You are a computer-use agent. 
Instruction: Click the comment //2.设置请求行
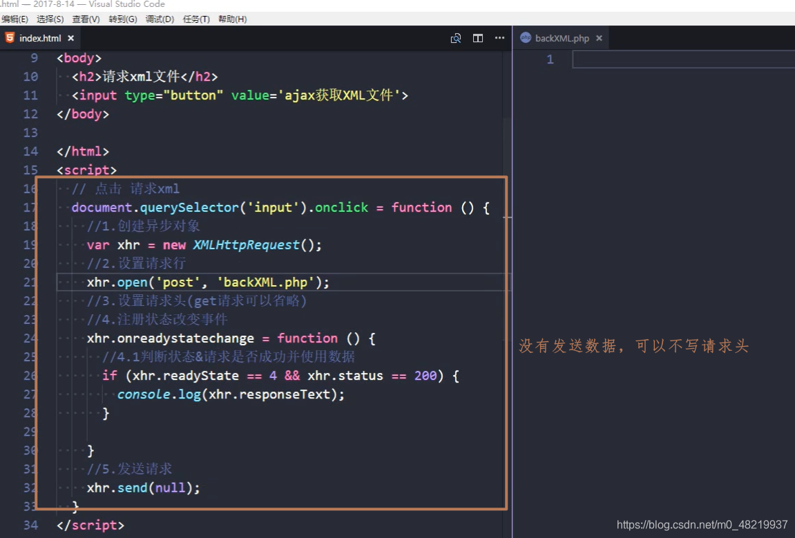pyautogui.click(x=136, y=263)
